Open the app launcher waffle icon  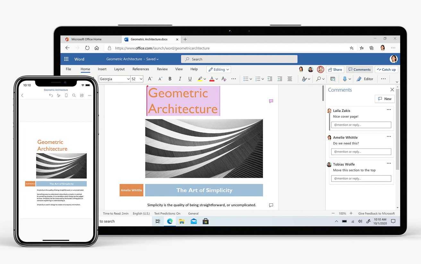click(66, 59)
